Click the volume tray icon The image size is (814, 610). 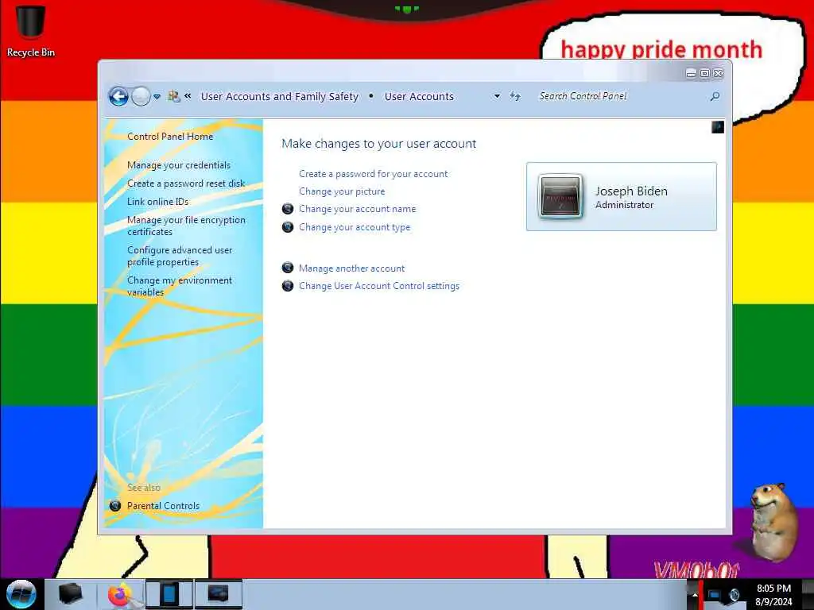pos(734,595)
